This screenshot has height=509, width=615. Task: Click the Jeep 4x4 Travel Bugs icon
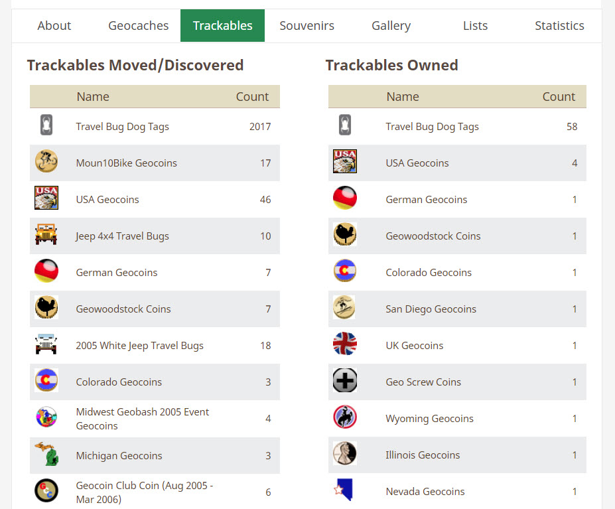(x=46, y=235)
